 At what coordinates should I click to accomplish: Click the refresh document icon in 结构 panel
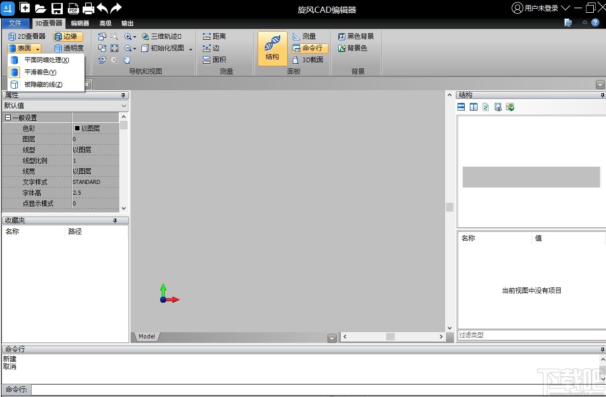[486, 107]
